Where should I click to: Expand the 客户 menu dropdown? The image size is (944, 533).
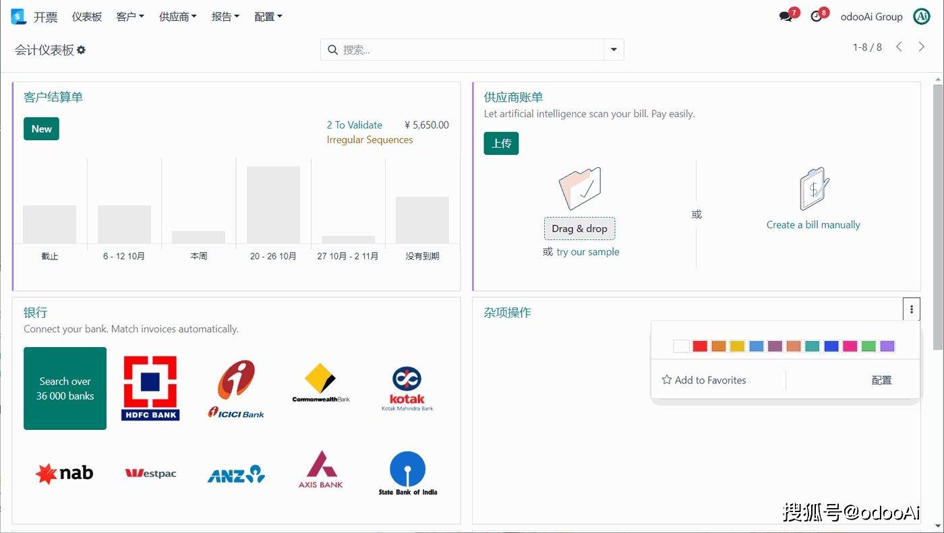130,17
